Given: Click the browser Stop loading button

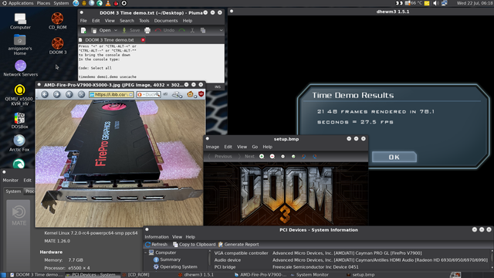Looking at the screenshot, I should 81,94.
